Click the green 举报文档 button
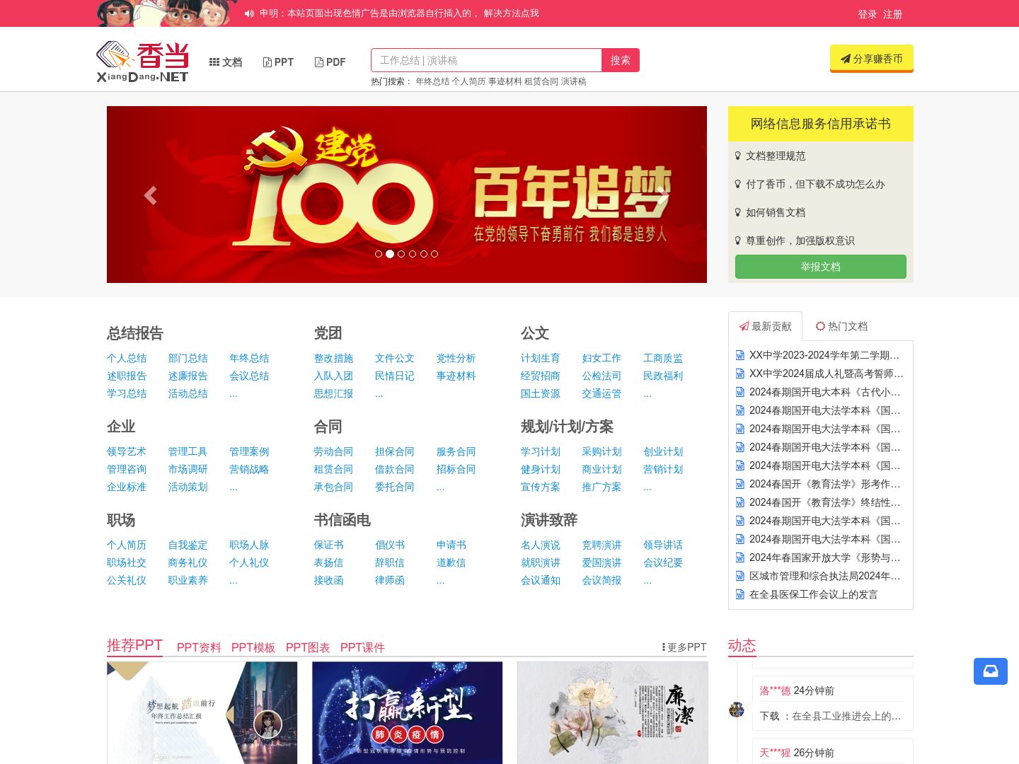Viewport: 1019px width, 764px height. pyautogui.click(x=821, y=267)
